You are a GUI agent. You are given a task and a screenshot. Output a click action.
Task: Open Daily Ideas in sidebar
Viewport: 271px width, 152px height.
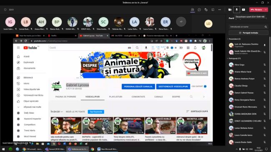point(29,113)
